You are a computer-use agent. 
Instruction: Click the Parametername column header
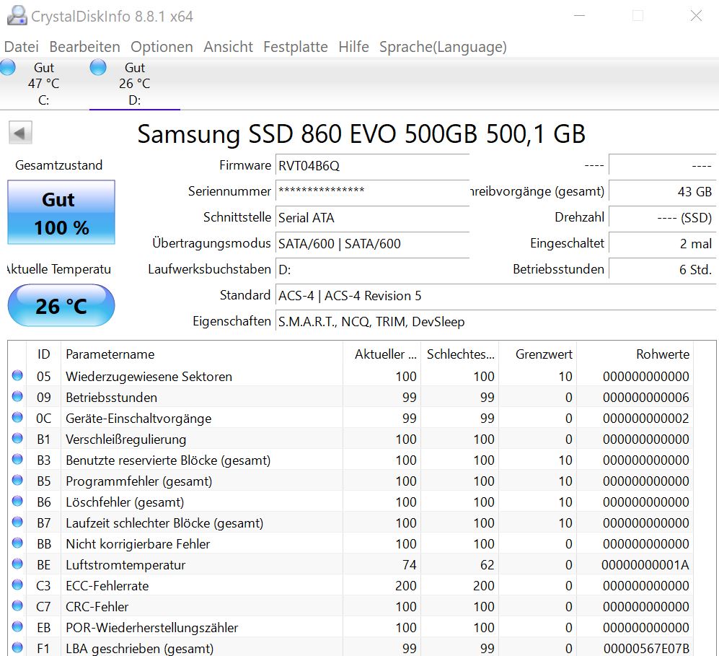(202, 354)
